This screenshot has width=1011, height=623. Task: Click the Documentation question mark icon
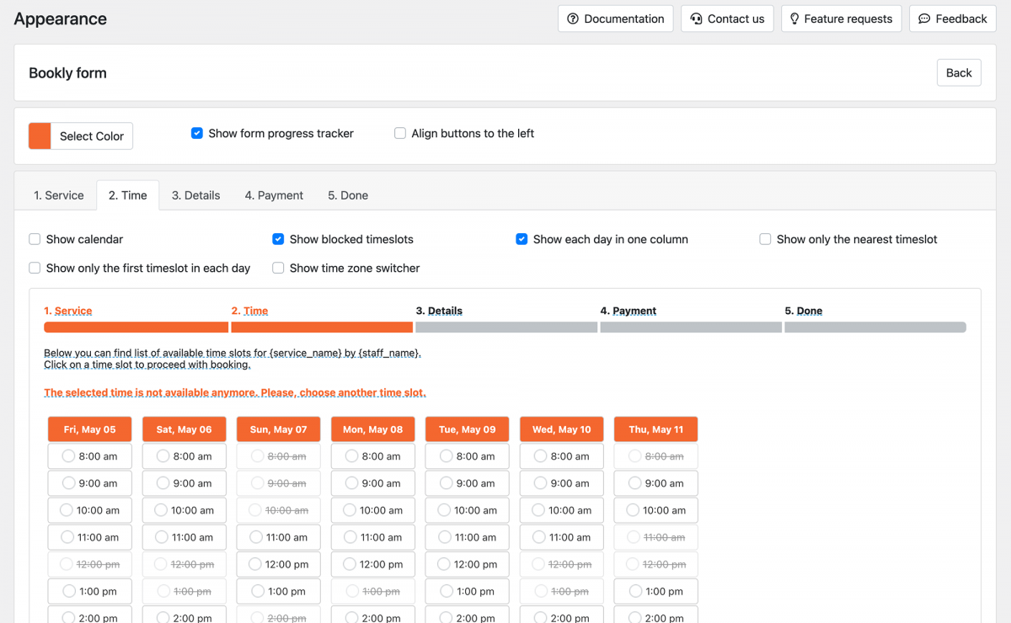(575, 19)
